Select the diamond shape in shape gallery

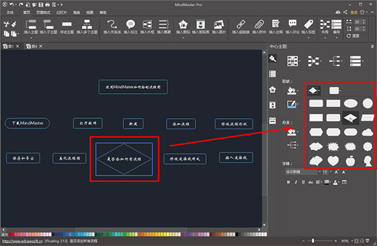(351, 118)
